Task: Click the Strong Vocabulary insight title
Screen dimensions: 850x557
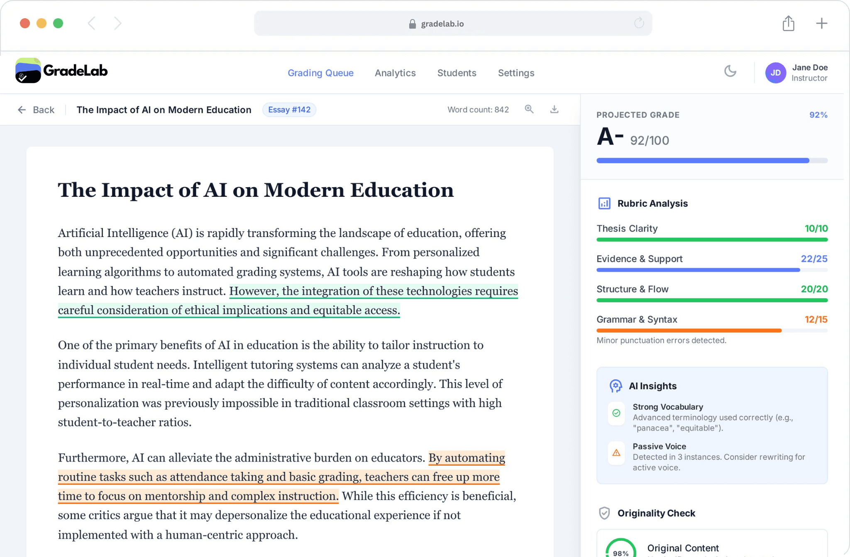Action: pyautogui.click(x=668, y=407)
